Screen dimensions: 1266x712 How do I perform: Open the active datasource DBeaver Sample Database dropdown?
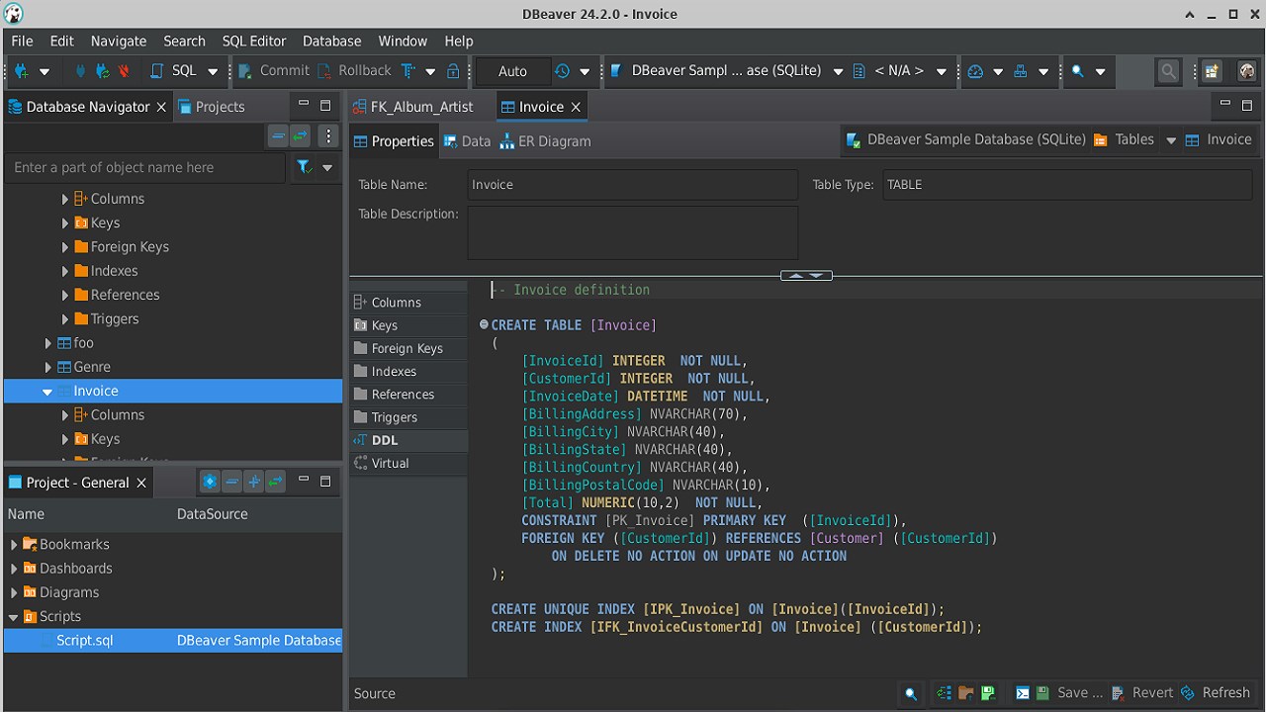726,71
